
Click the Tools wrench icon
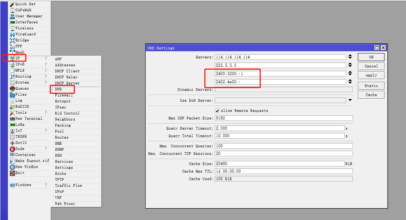(x=12, y=113)
